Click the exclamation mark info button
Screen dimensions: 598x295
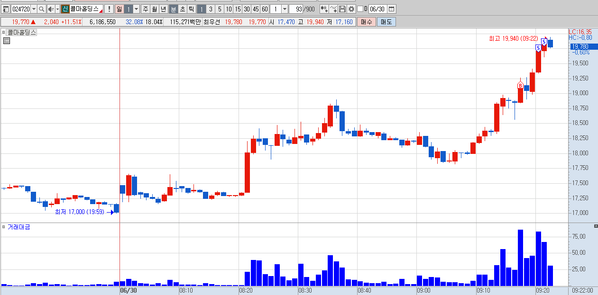click(109, 9)
